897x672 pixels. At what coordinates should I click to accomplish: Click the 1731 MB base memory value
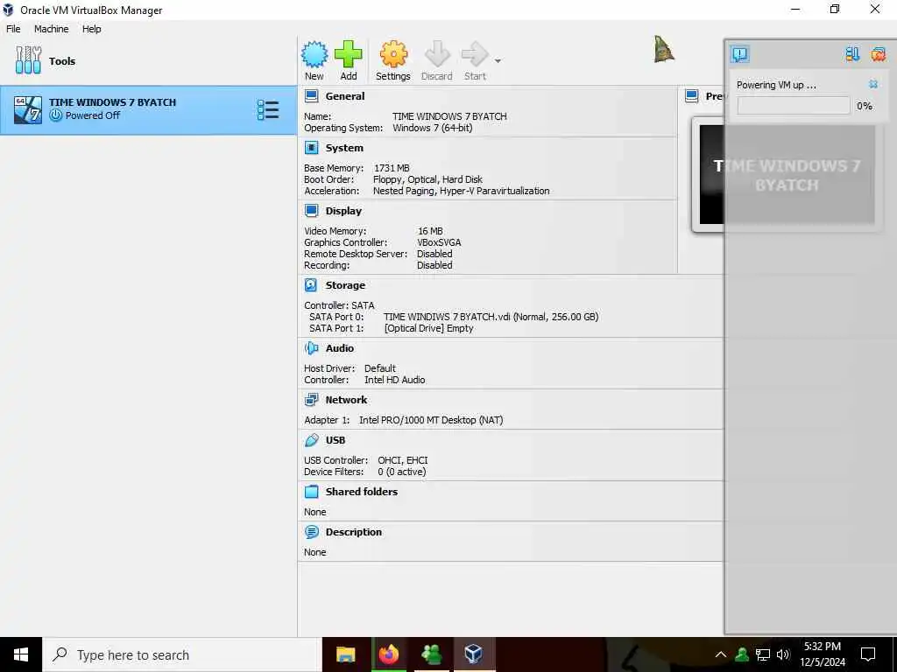(392, 168)
